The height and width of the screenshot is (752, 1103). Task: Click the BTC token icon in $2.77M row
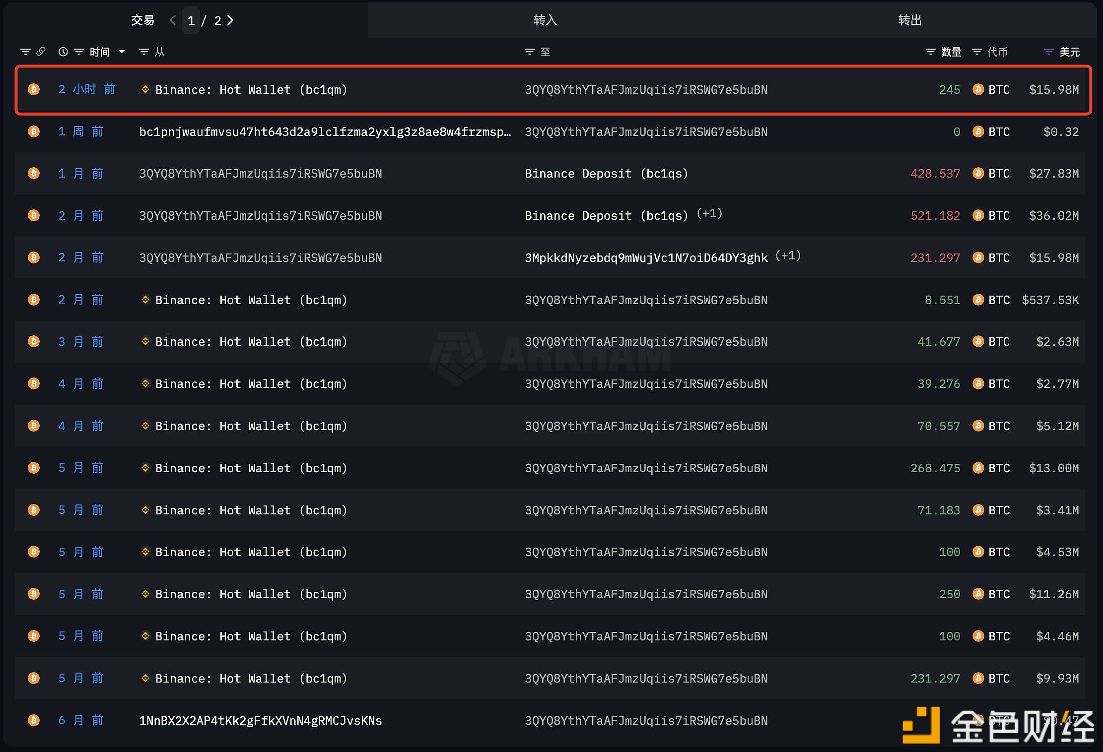click(x=978, y=383)
